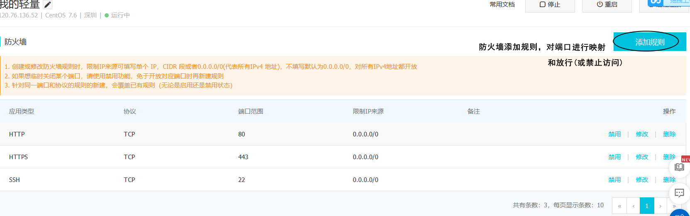
Task: Click the CentOS 7.6 system label
Action: pos(61,15)
